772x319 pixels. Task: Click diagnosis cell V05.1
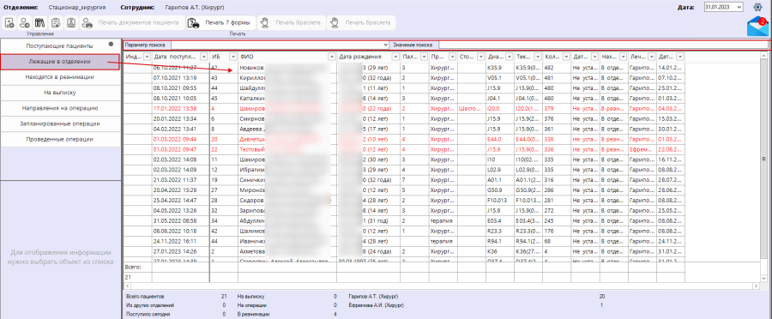(x=500, y=78)
